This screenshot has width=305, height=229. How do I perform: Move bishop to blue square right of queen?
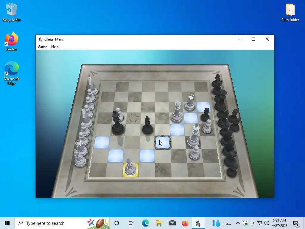click(191, 118)
